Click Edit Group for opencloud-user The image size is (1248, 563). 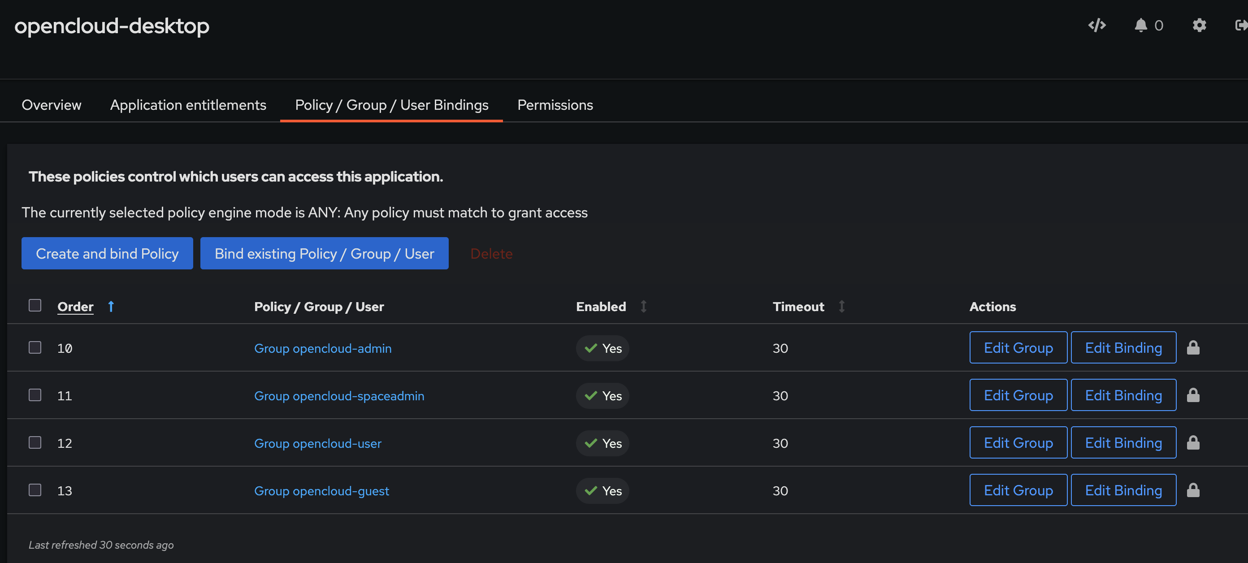pyautogui.click(x=1018, y=442)
